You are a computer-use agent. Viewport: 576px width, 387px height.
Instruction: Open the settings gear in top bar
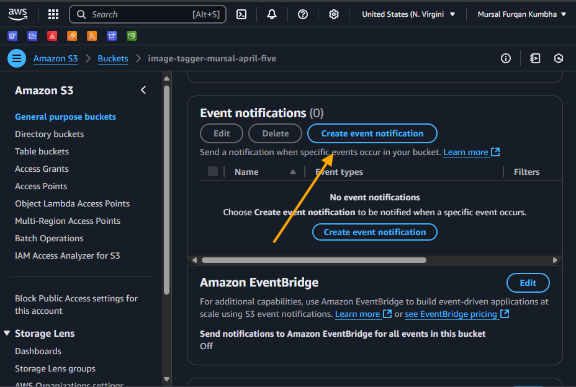coord(333,14)
